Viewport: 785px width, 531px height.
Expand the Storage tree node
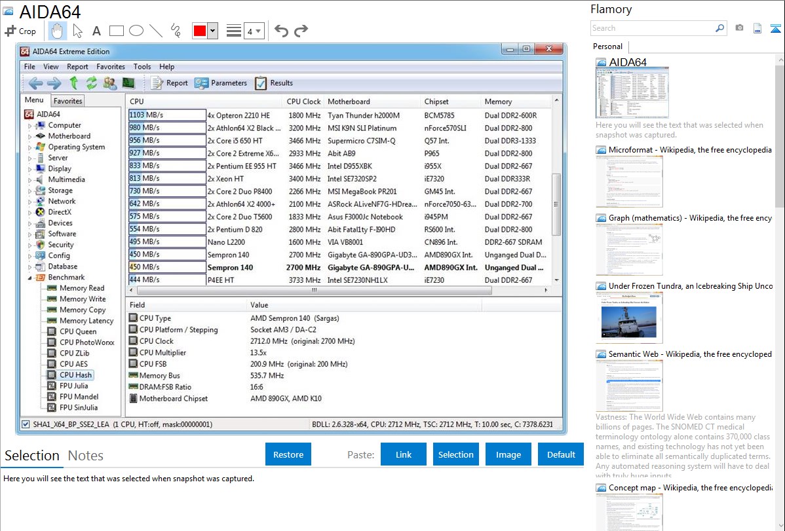29,191
